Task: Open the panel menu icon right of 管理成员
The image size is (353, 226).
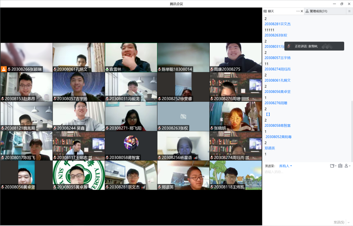Action: 349,11
